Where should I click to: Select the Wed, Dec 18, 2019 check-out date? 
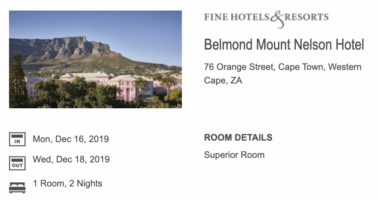click(71, 159)
